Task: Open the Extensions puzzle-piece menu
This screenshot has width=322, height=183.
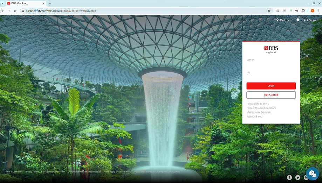Action: 303,10
